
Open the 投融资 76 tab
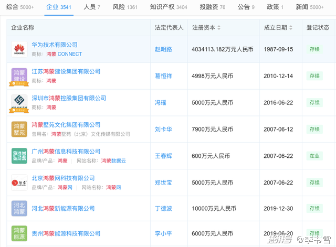(212, 7)
